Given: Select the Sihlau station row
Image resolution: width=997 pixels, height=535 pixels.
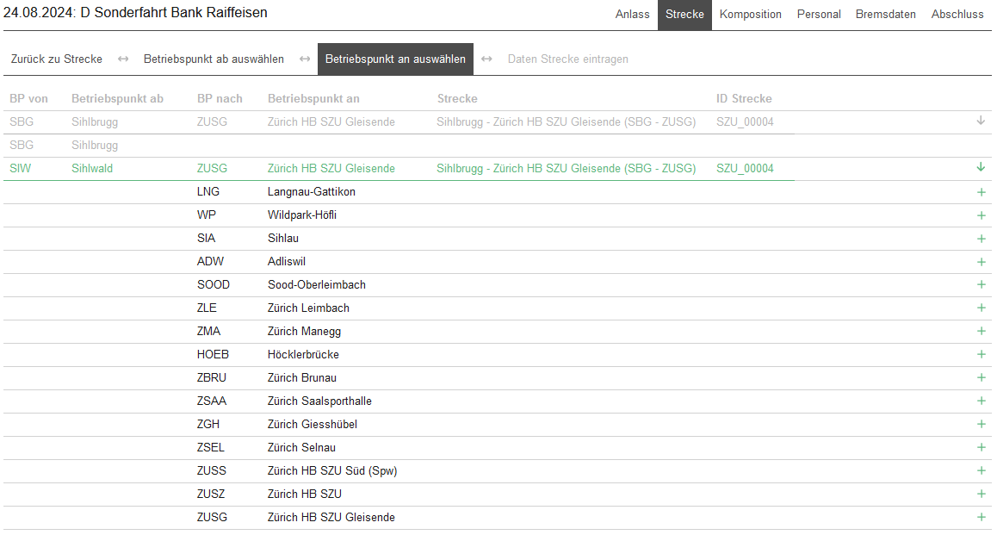Looking at the screenshot, I should pyautogui.click(x=283, y=239).
